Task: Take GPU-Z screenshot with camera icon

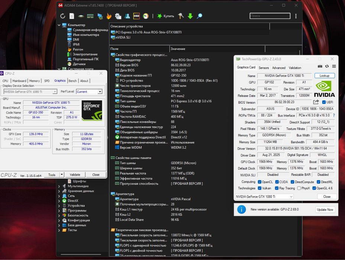Action: click(320, 66)
